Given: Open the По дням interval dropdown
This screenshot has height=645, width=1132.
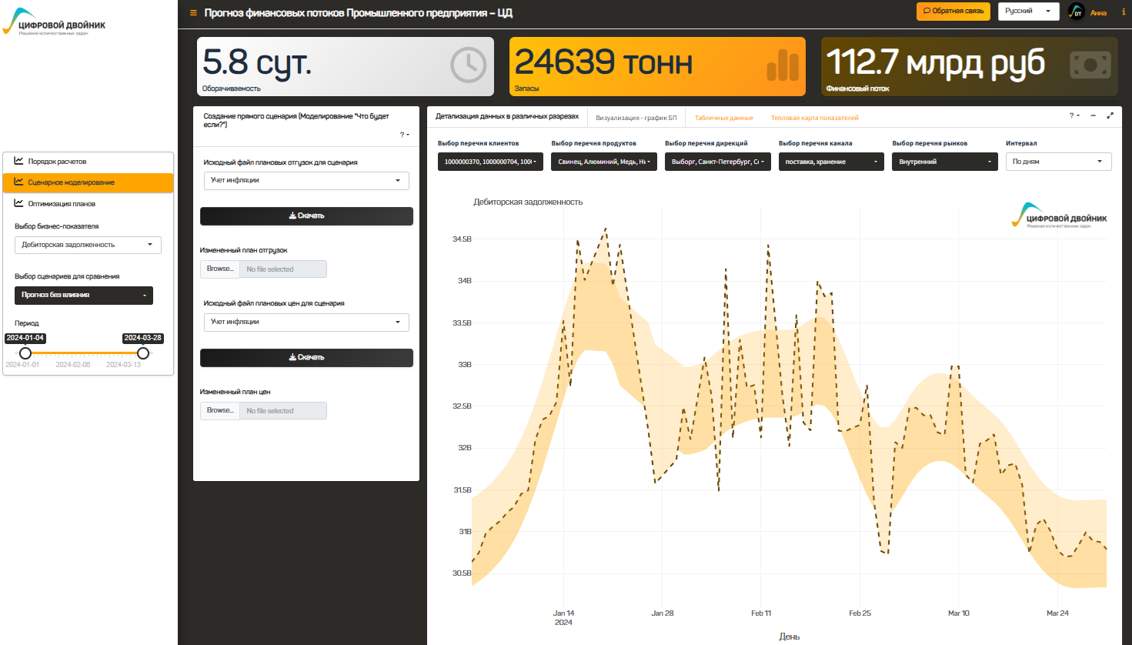Looking at the screenshot, I should tap(1058, 162).
